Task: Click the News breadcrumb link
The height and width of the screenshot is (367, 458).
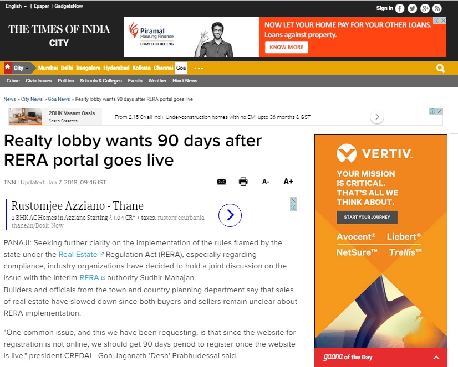Action: coord(9,99)
